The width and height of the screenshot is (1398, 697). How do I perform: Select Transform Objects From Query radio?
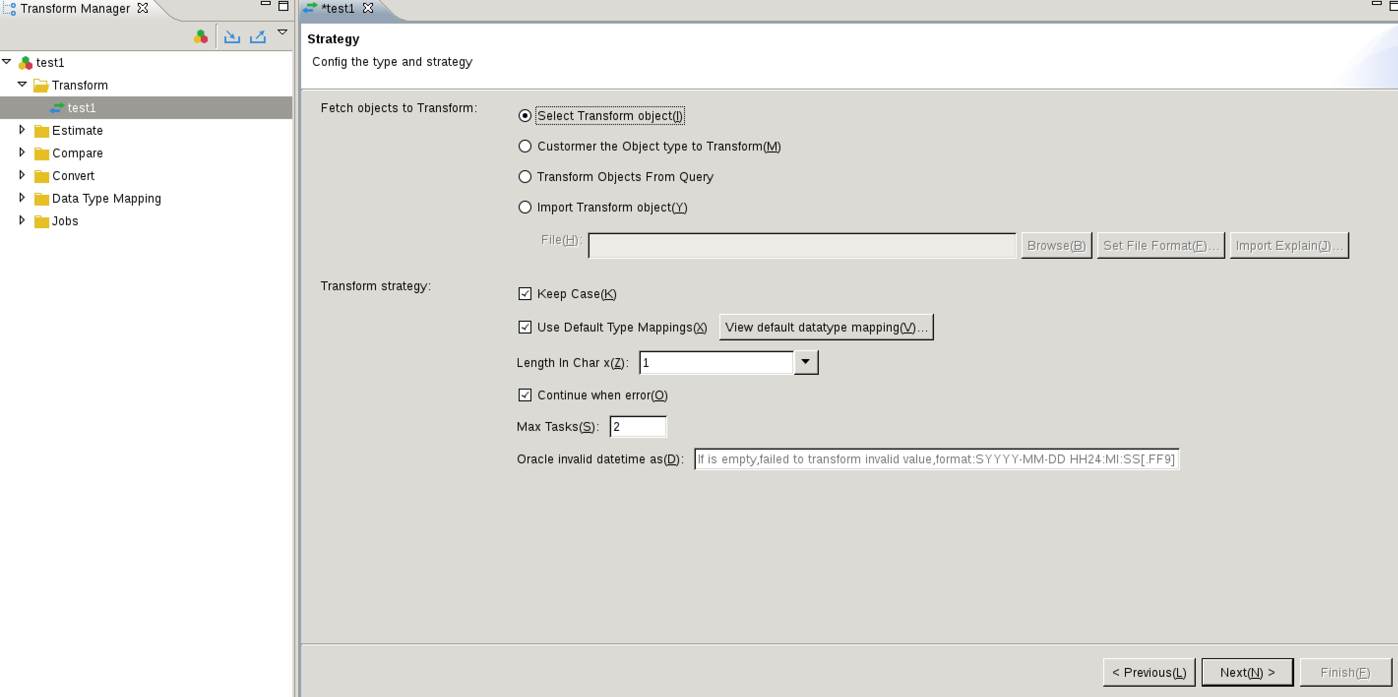point(525,177)
